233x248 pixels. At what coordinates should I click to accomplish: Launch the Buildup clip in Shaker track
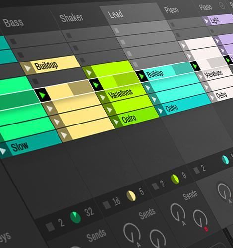pos(28,68)
